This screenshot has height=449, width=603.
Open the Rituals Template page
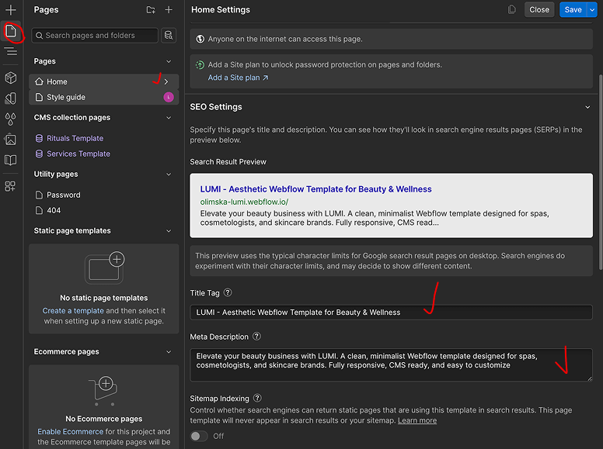pos(75,138)
